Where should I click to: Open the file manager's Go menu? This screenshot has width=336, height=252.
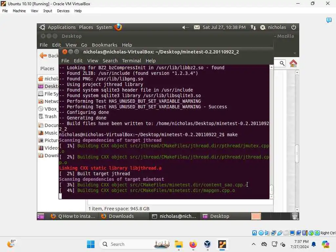click(84, 45)
